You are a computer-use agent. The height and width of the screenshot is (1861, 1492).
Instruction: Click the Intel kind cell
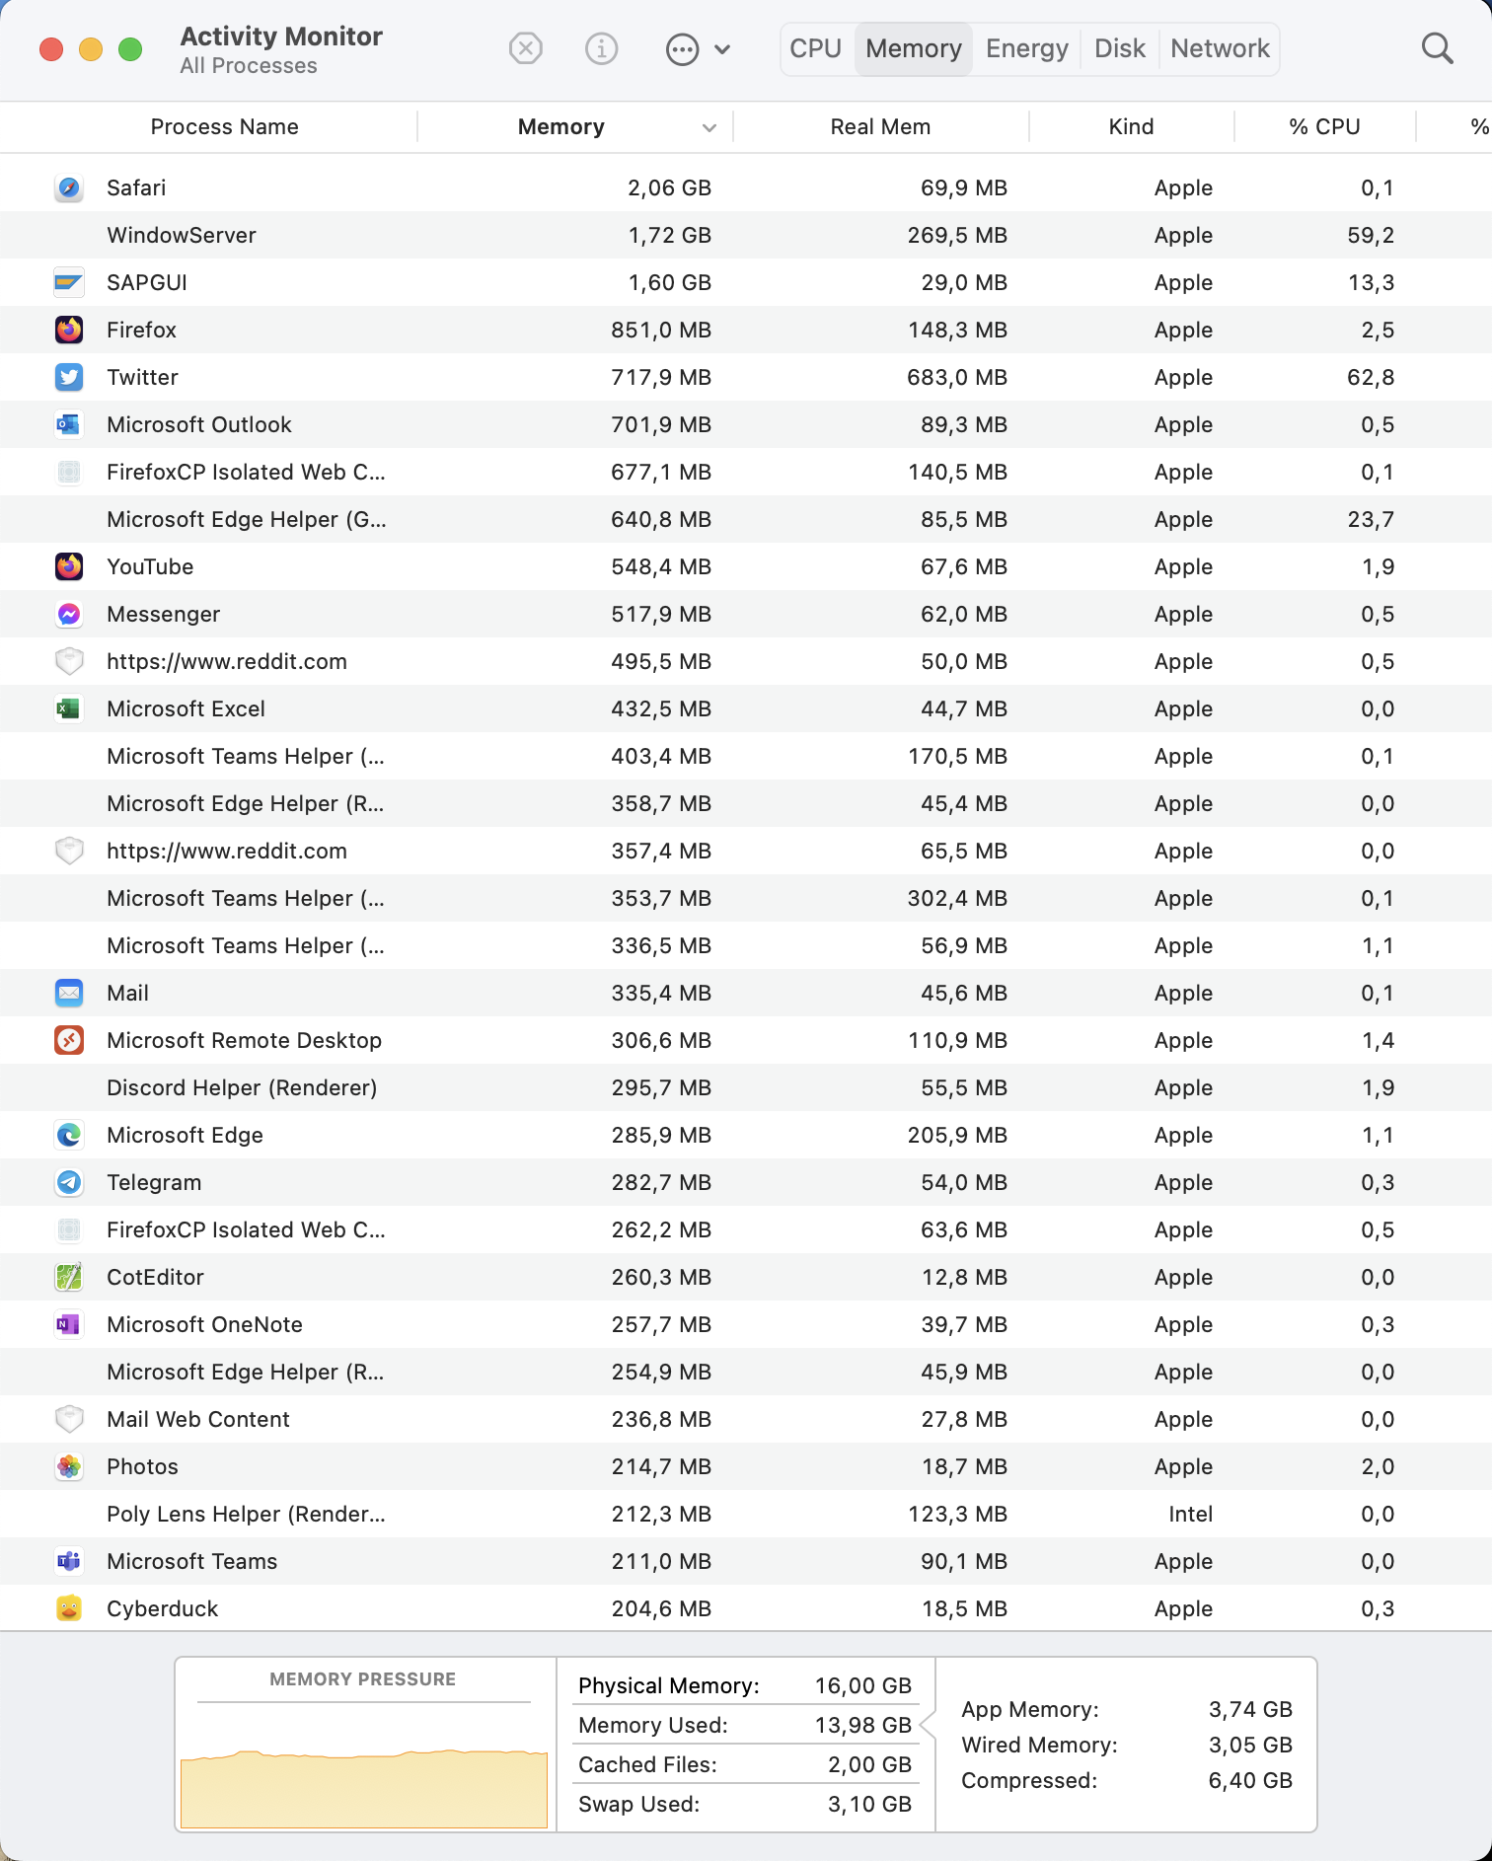(1190, 1514)
